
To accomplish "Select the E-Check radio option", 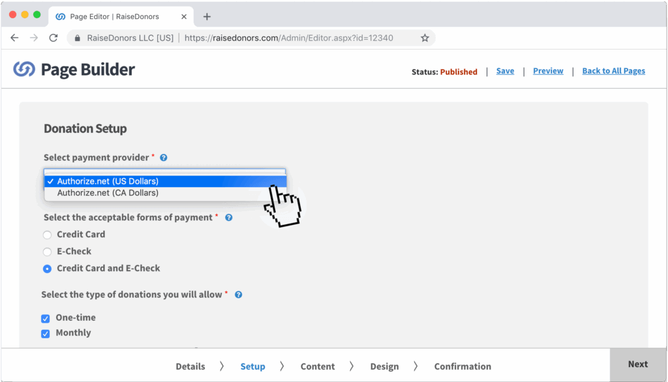I will pyautogui.click(x=47, y=252).
